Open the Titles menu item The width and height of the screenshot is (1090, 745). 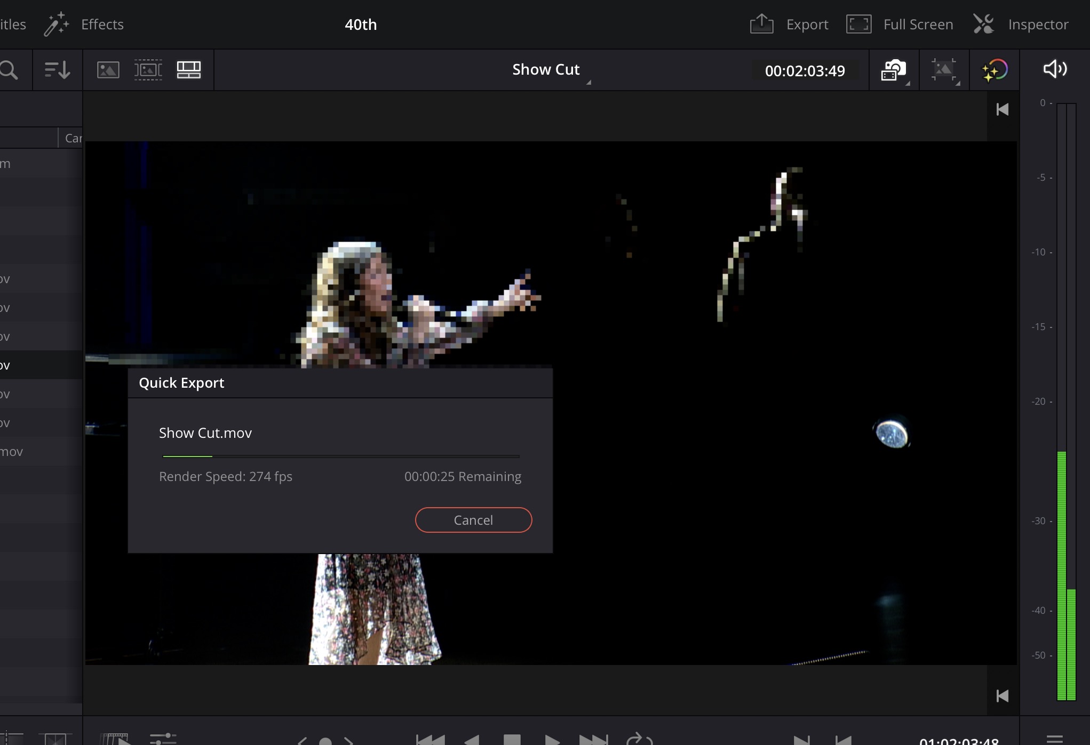point(12,24)
